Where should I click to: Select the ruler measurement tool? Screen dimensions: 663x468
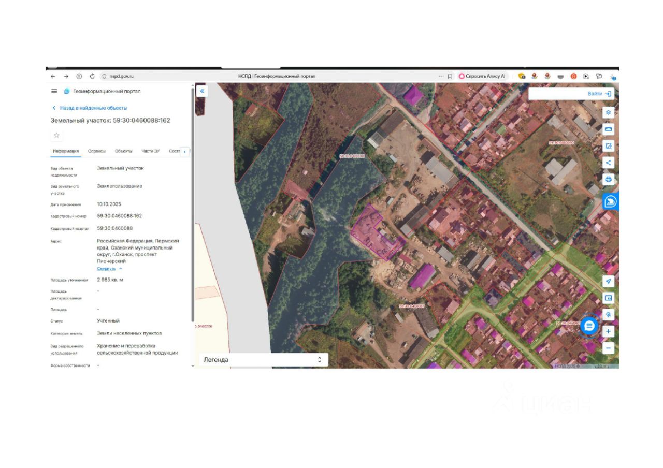click(609, 129)
